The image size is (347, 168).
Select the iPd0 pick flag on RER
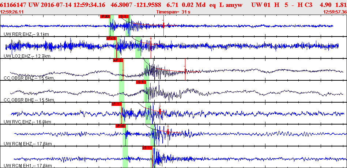click(105, 16)
